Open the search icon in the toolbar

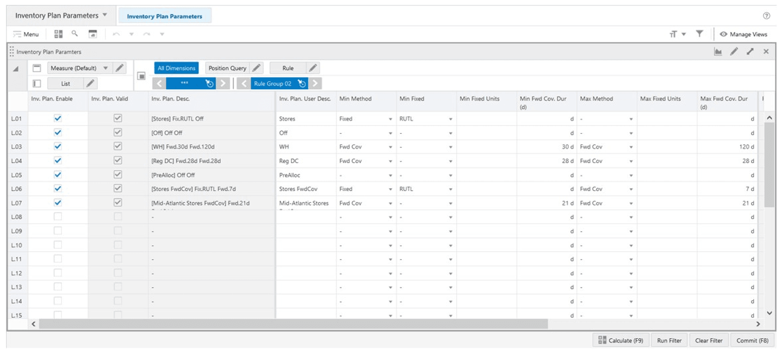pos(75,34)
